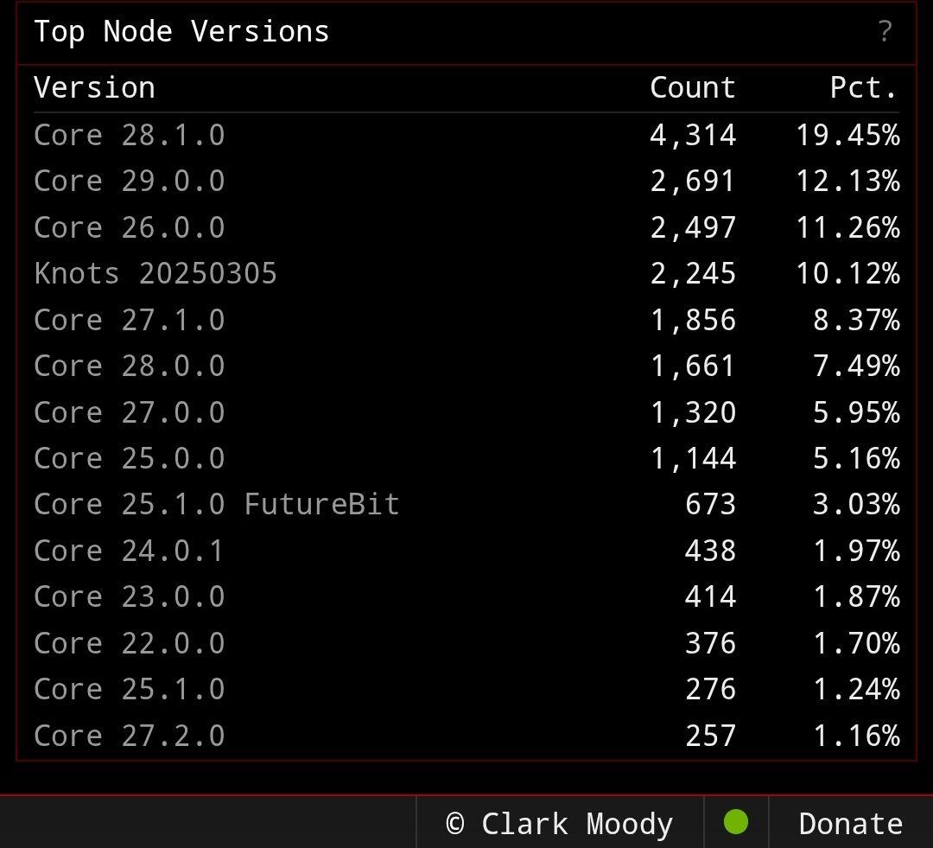Screen dimensions: 933x848
Task: Click the count value 438
Action: point(710,551)
